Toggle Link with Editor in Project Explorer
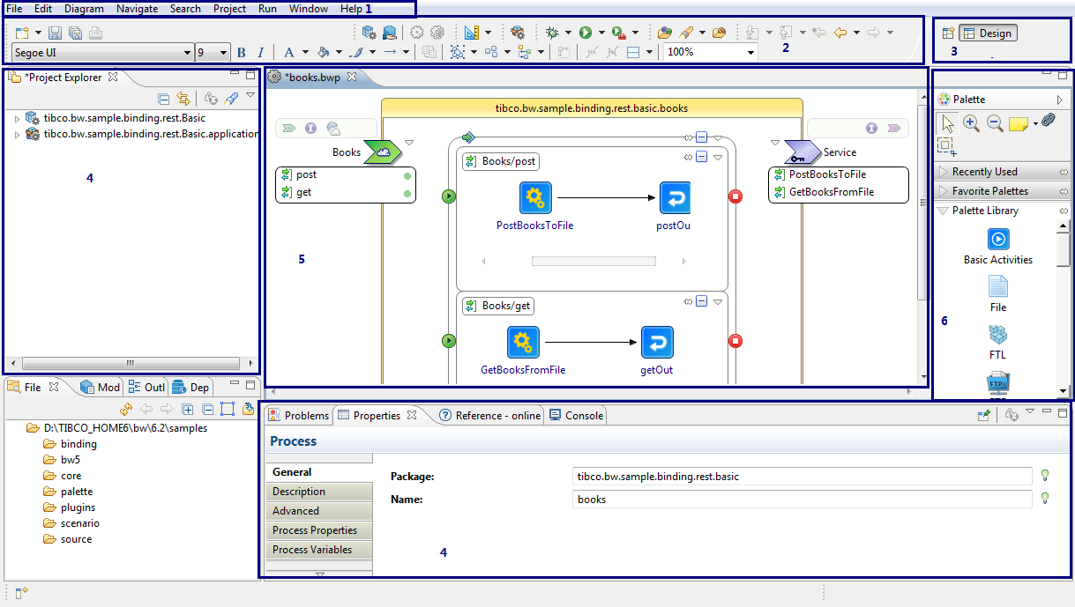 183,100
